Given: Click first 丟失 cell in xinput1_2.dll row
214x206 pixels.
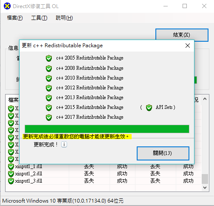Looking at the screenshot, I should (89, 174).
